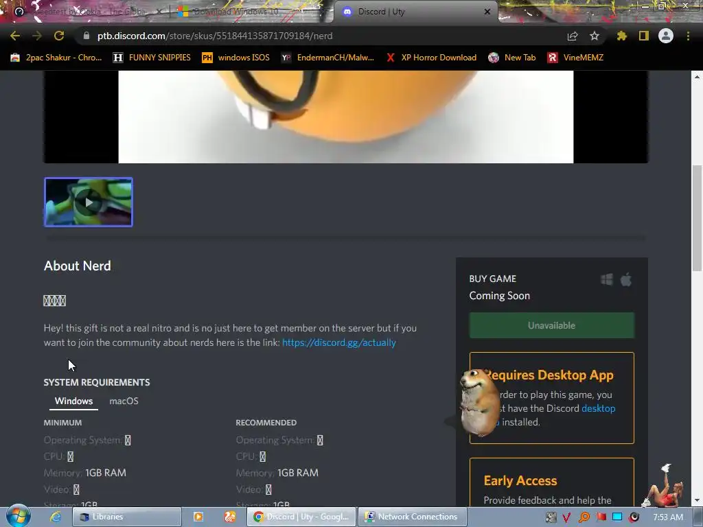
Task: Click the Coming Soon text
Action: tap(500, 296)
